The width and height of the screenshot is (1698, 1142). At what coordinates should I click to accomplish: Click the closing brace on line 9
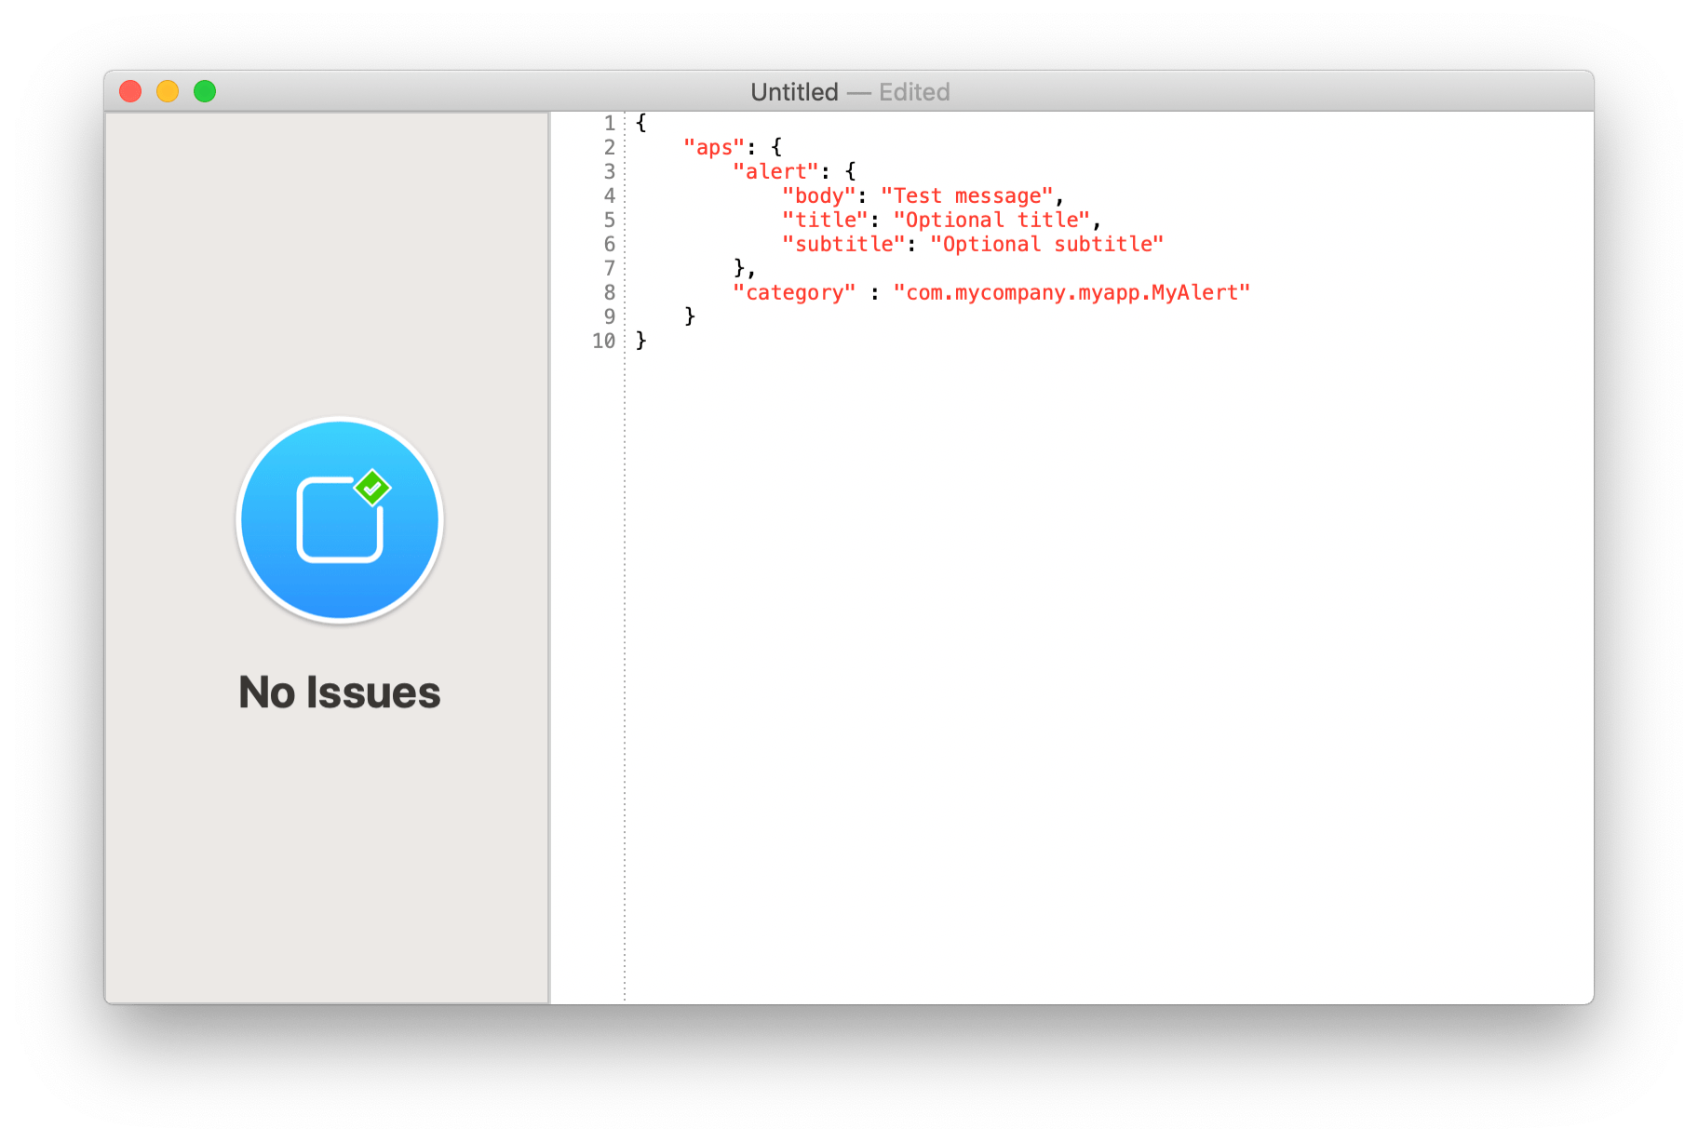(689, 316)
